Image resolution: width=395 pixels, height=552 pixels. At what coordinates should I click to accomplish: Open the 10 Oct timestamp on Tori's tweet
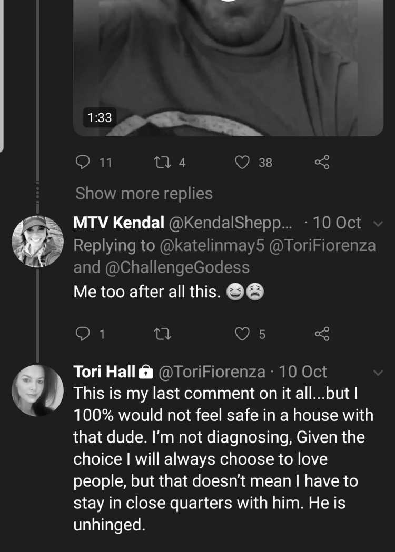pos(303,372)
